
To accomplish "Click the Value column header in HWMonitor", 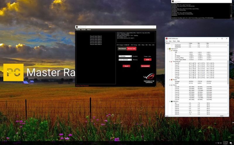I will coord(193,43).
